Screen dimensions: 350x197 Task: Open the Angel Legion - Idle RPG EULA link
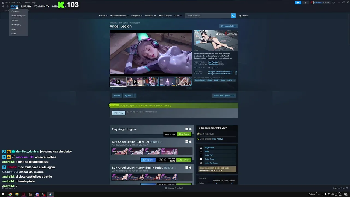pyautogui.click(x=211, y=170)
